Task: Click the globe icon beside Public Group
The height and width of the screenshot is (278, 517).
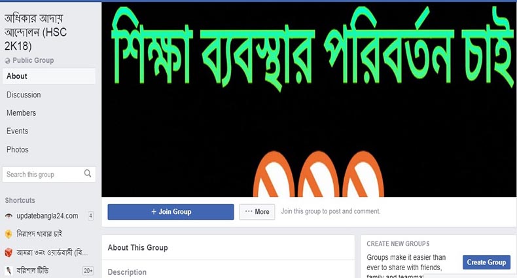Action: point(8,61)
